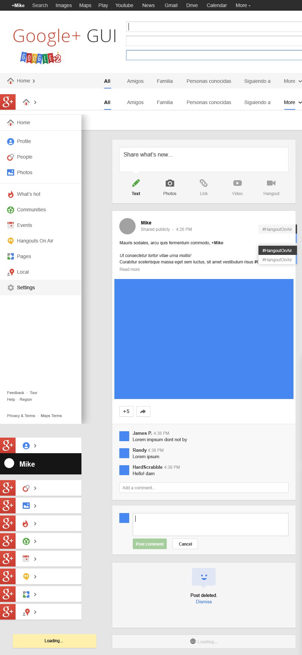Click the +Mike link in post text
The image size is (302, 655).
[217, 243]
